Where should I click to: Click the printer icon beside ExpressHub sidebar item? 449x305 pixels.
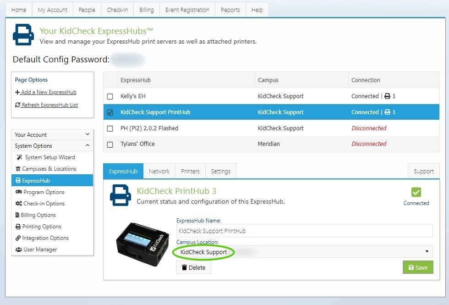(x=18, y=180)
